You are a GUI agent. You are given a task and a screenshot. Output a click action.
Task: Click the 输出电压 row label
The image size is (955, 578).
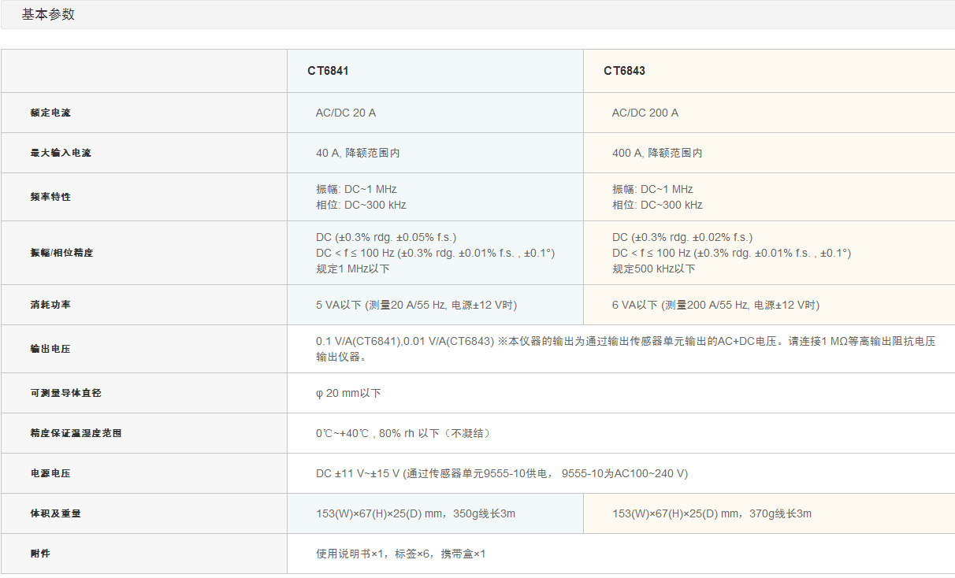click(x=50, y=349)
